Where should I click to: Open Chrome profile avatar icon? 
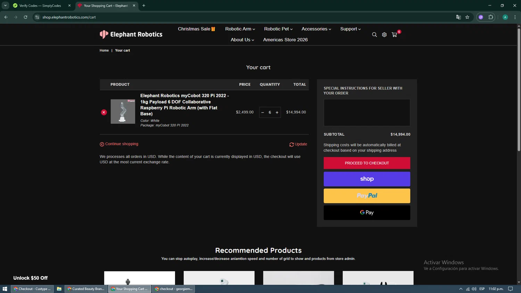click(x=505, y=17)
